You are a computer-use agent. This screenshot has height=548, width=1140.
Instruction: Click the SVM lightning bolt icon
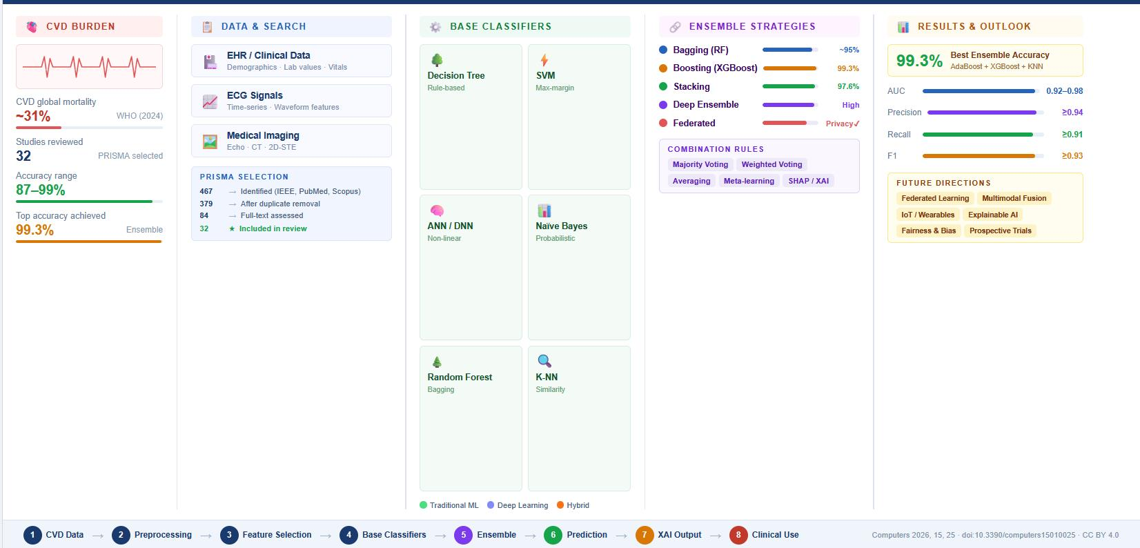coord(544,60)
